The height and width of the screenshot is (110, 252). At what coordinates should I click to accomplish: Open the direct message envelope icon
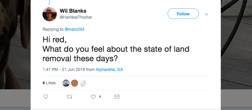point(117,97)
